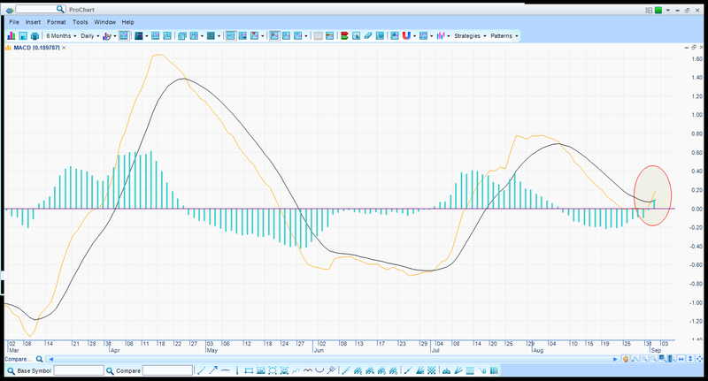Open the Format menu
708x381 pixels.
coord(57,21)
